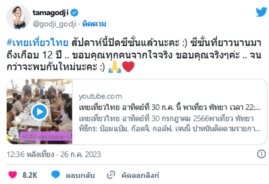Viewport: 269px width, 184px height.
Task: Click the chain link copy icon
Action: tap(111, 175)
